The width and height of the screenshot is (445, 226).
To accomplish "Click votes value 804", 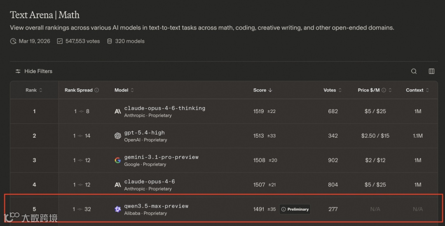I will coord(333,184).
